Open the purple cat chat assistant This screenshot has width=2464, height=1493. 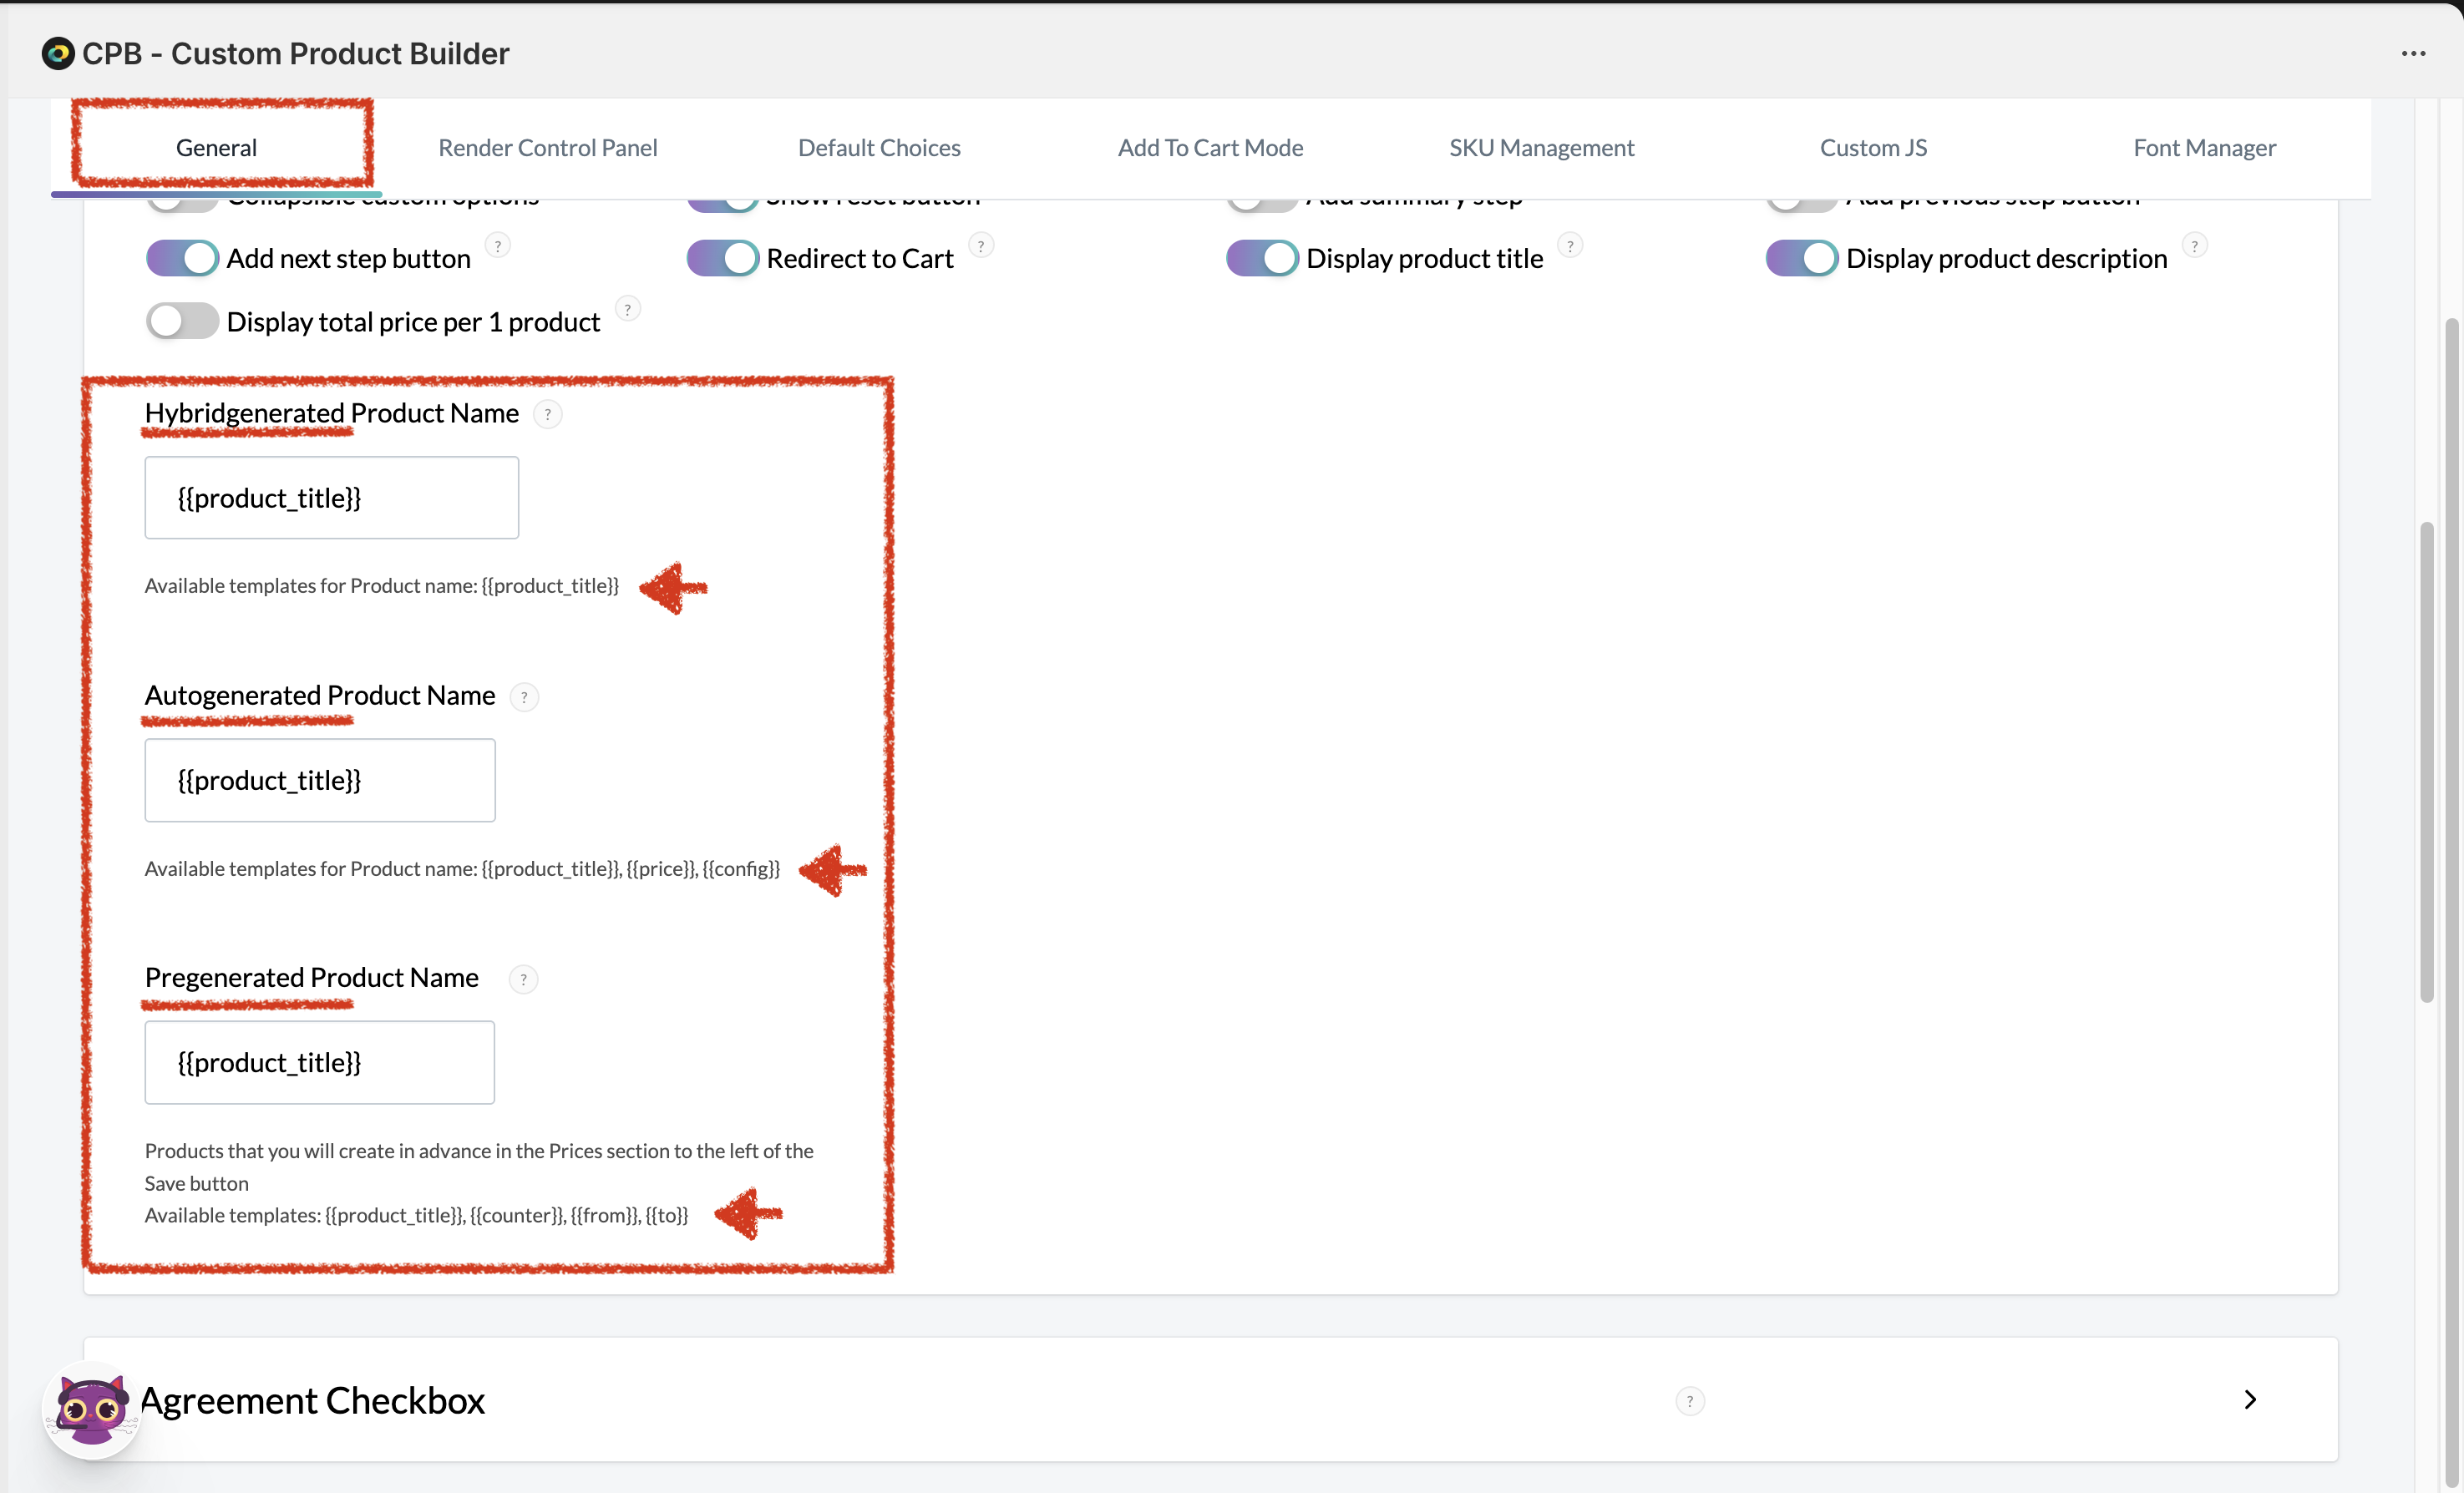[x=92, y=1409]
